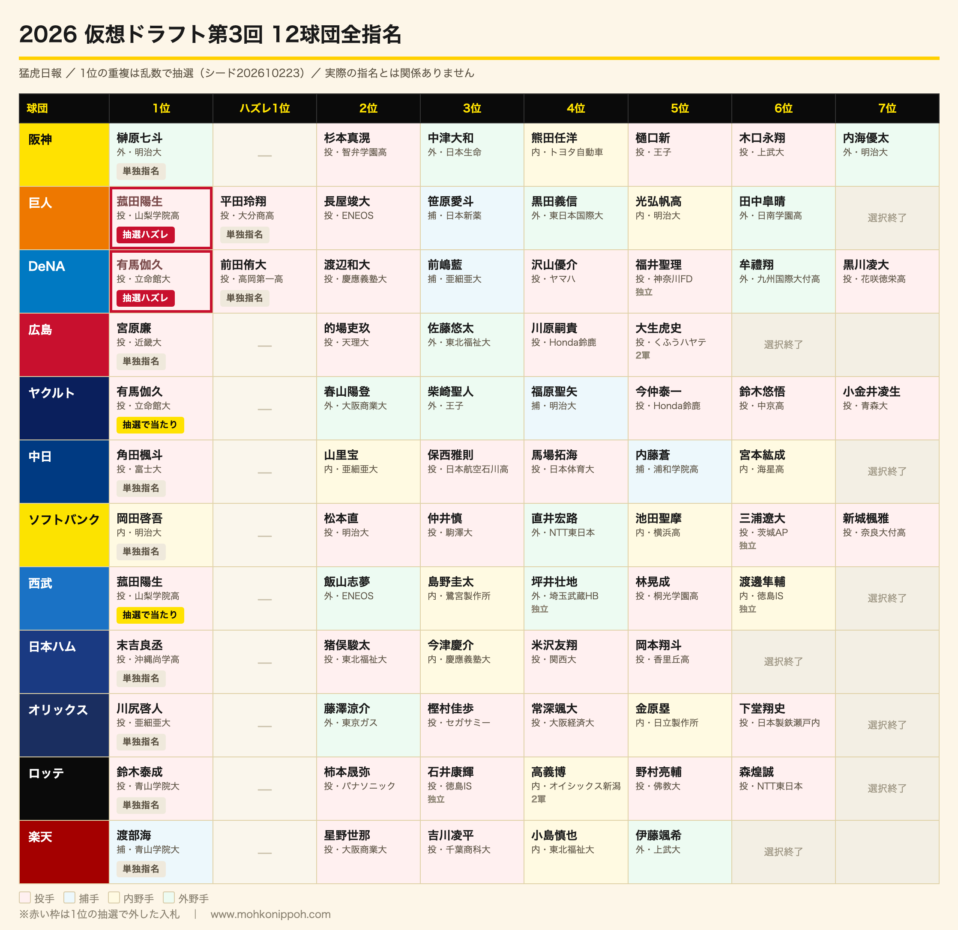Click 抽選で当たり badge in 西武 row
Viewport: 958px width, 930px height.
tap(150, 615)
